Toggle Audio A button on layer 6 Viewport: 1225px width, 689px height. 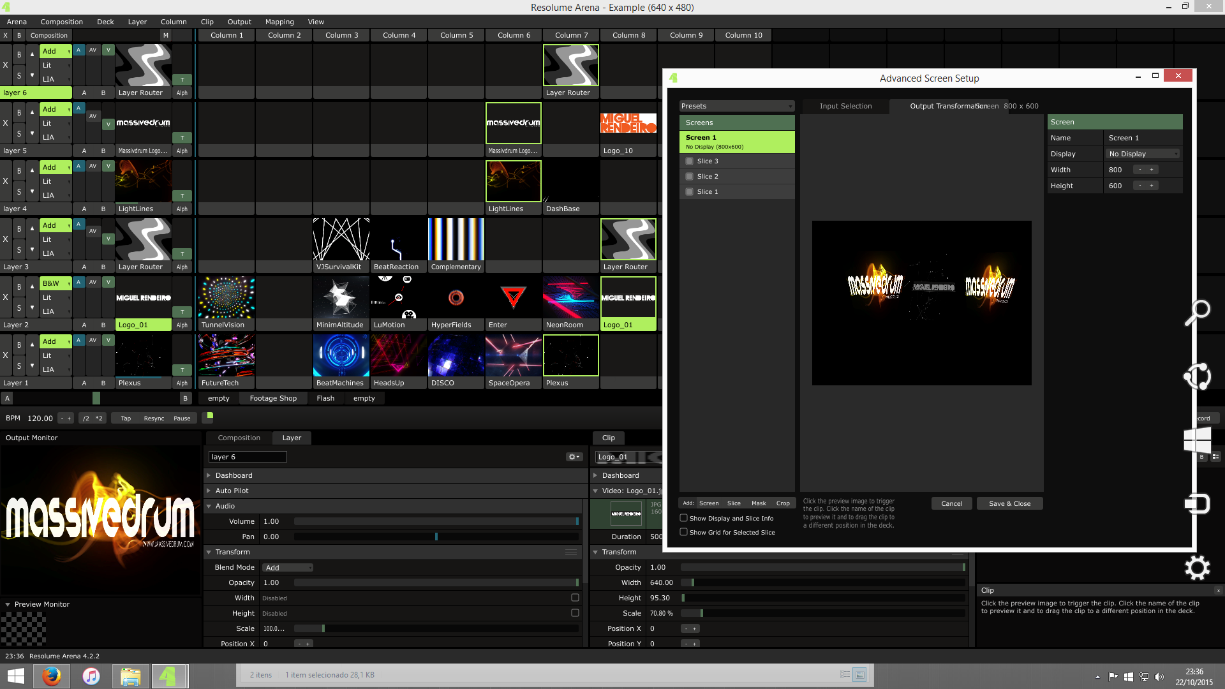(79, 50)
